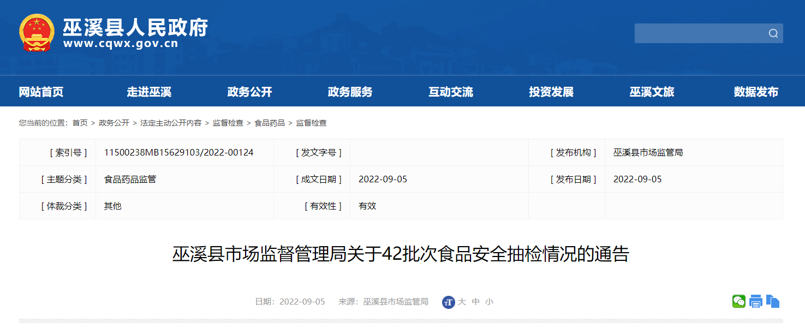Go to 政务公开 in main navigation bar

[x=249, y=92]
